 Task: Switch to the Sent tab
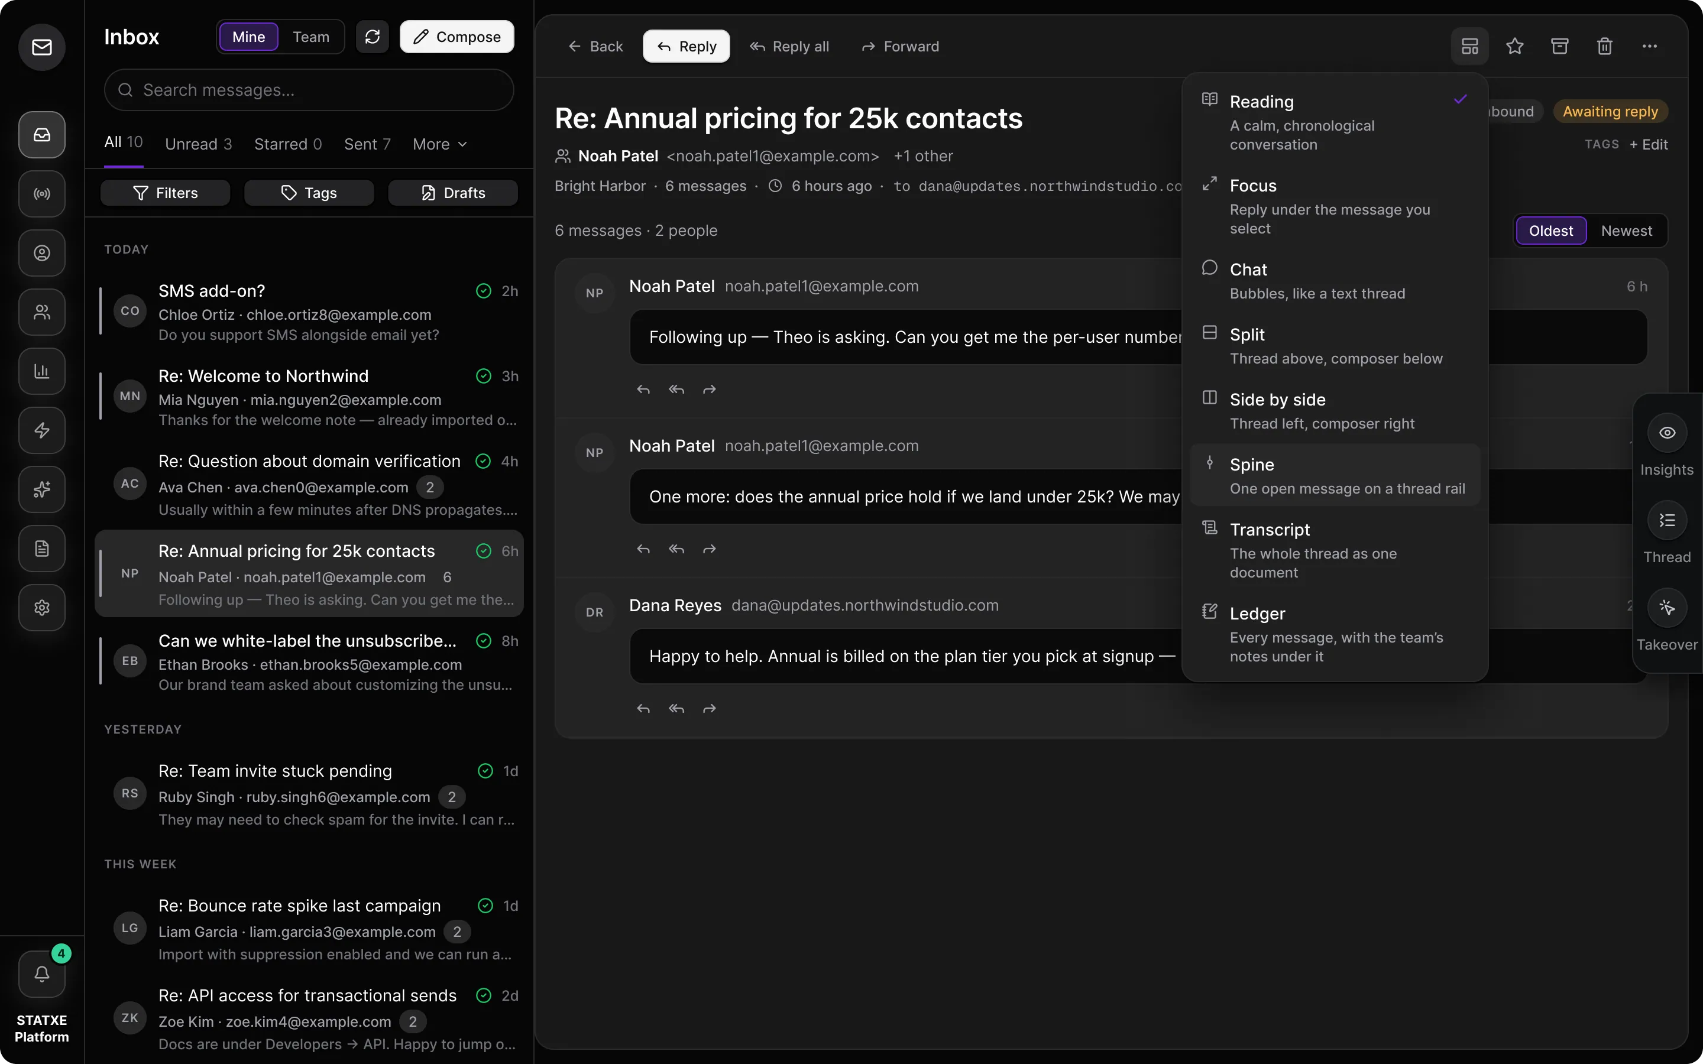pyautogui.click(x=367, y=144)
